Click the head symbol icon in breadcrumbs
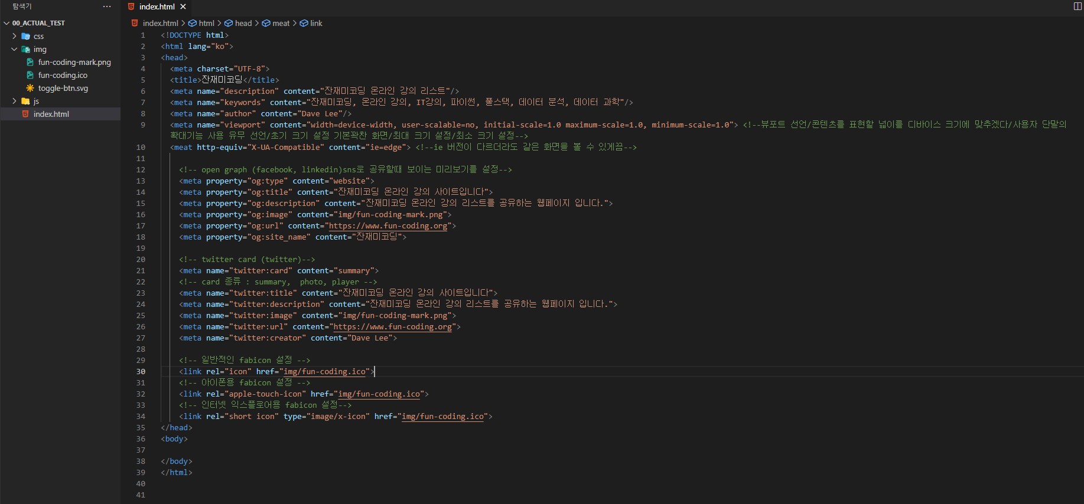1084x504 pixels. point(229,23)
